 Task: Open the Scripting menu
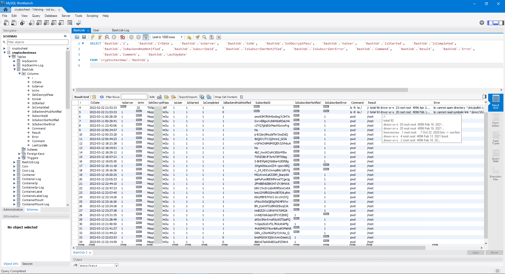pyautogui.click(x=92, y=16)
